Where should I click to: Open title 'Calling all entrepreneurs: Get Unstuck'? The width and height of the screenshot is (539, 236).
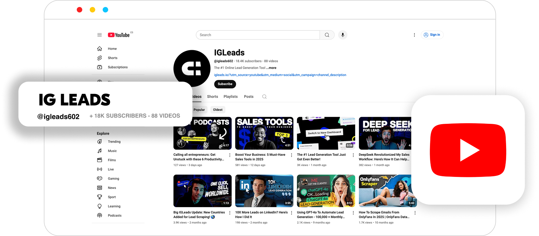tap(199, 157)
